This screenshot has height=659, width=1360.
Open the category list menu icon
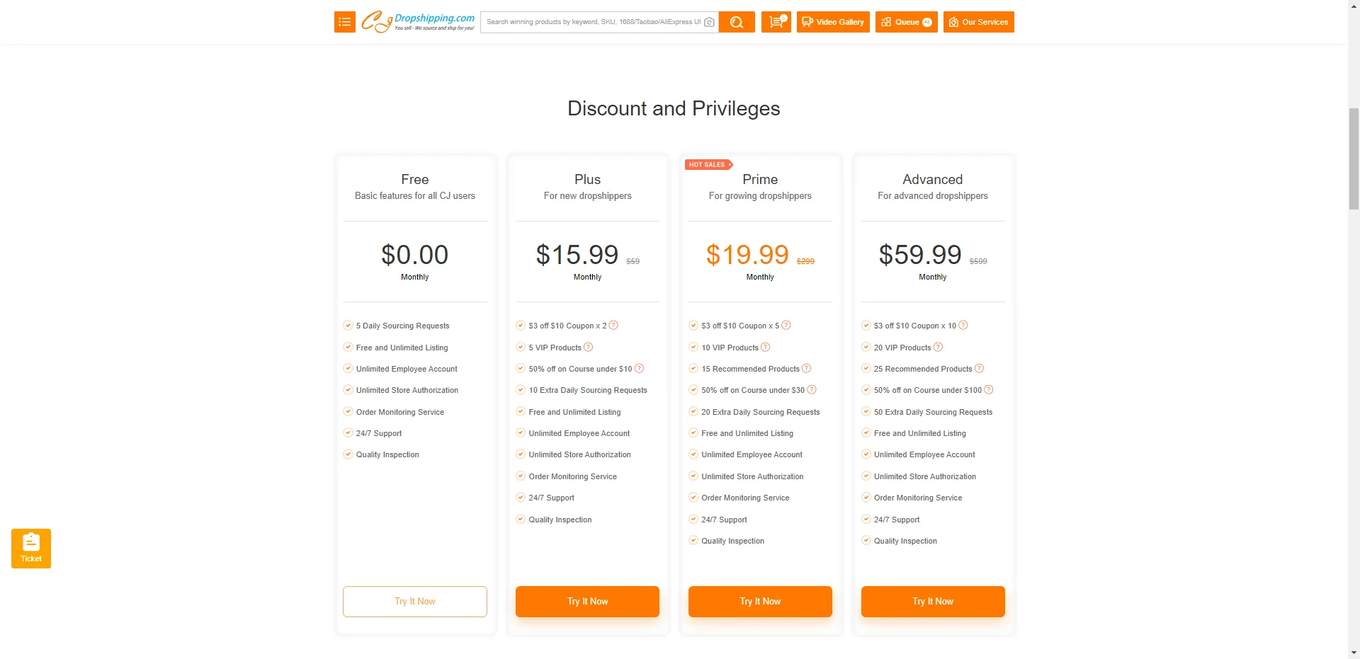tap(345, 22)
